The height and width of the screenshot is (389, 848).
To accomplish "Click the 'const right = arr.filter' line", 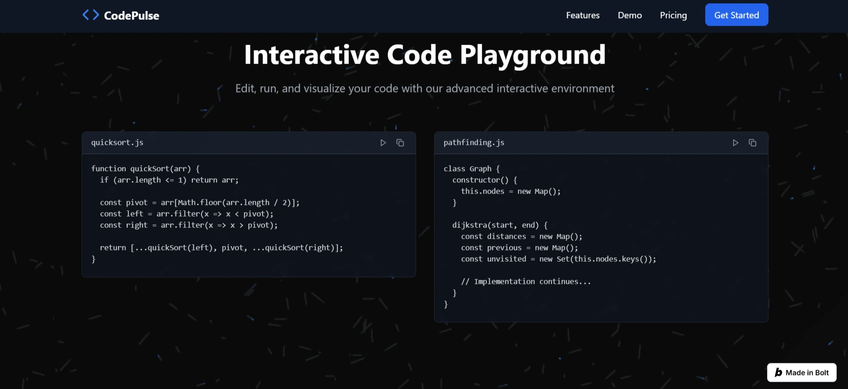I will (x=189, y=225).
